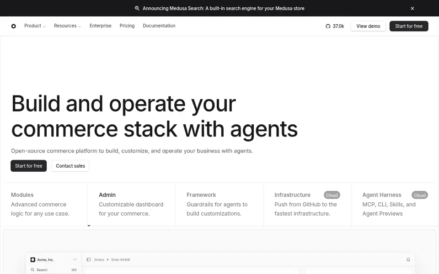Click the Cloud badge next to Infrastructure

click(x=332, y=195)
